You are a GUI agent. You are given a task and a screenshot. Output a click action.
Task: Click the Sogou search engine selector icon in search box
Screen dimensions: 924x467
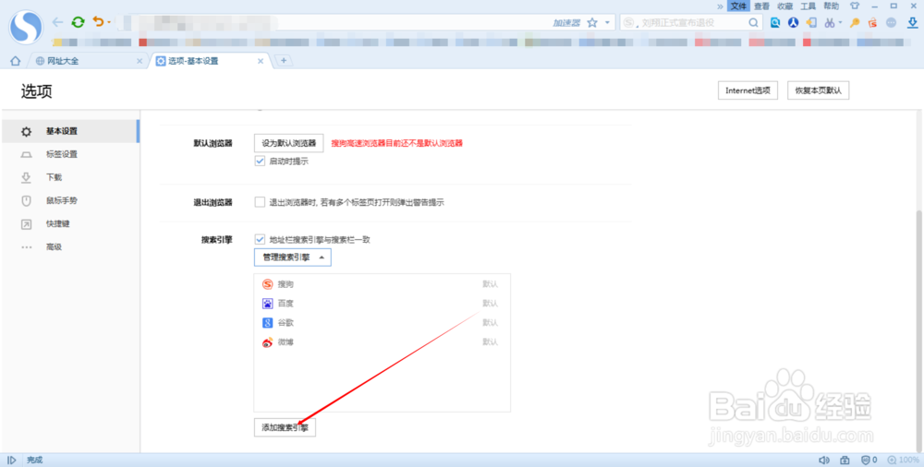[x=630, y=22]
